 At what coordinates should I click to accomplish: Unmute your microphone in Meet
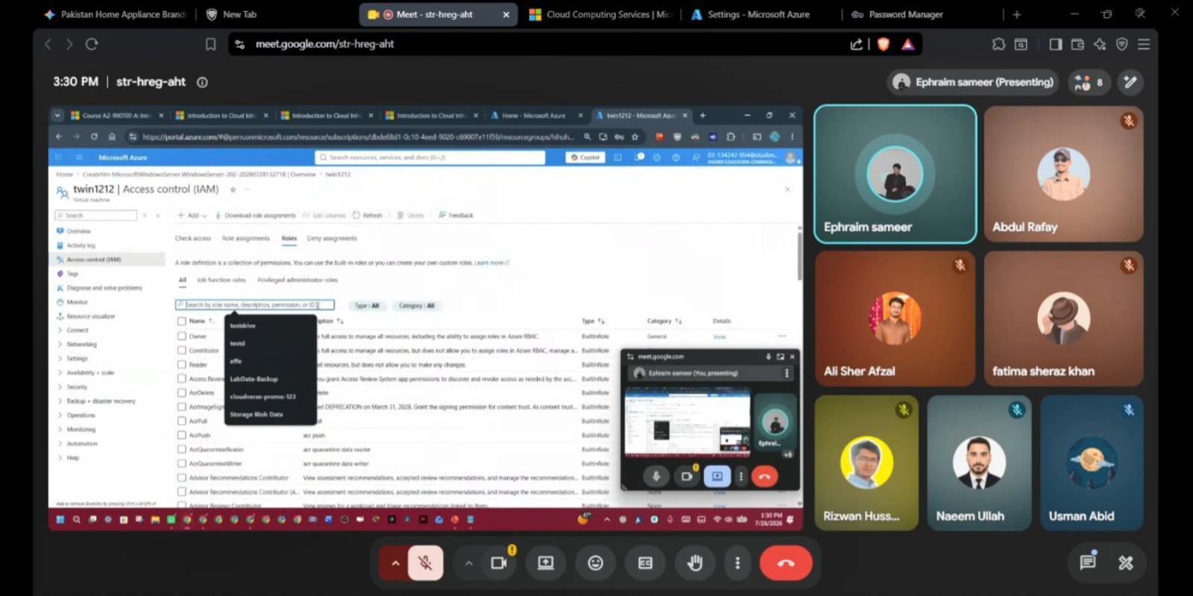click(425, 562)
